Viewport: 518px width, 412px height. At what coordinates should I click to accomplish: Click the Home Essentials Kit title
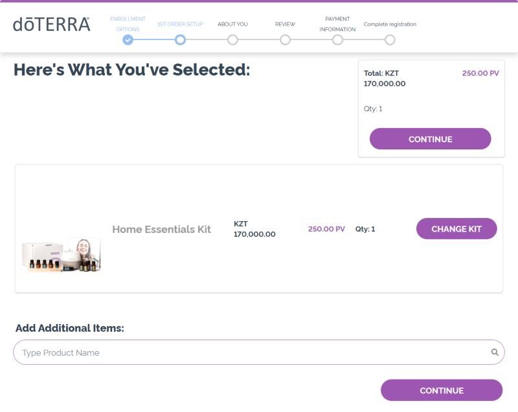click(161, 229)
